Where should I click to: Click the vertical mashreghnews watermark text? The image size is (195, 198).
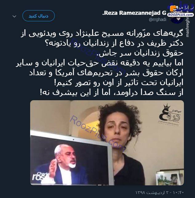(188, 27)
